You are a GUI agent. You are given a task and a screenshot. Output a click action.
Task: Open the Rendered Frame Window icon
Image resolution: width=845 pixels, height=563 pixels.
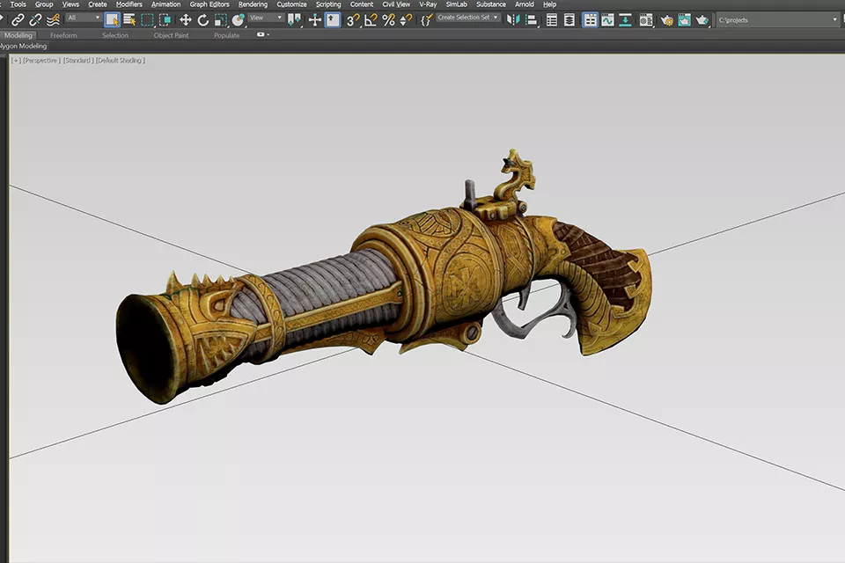[685, 20]
